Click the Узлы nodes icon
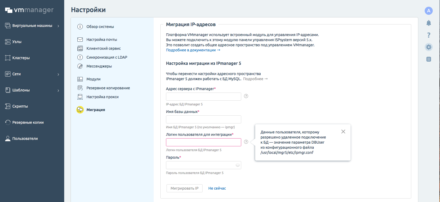The height and width of the screenshot is (202, 440). 8,42
